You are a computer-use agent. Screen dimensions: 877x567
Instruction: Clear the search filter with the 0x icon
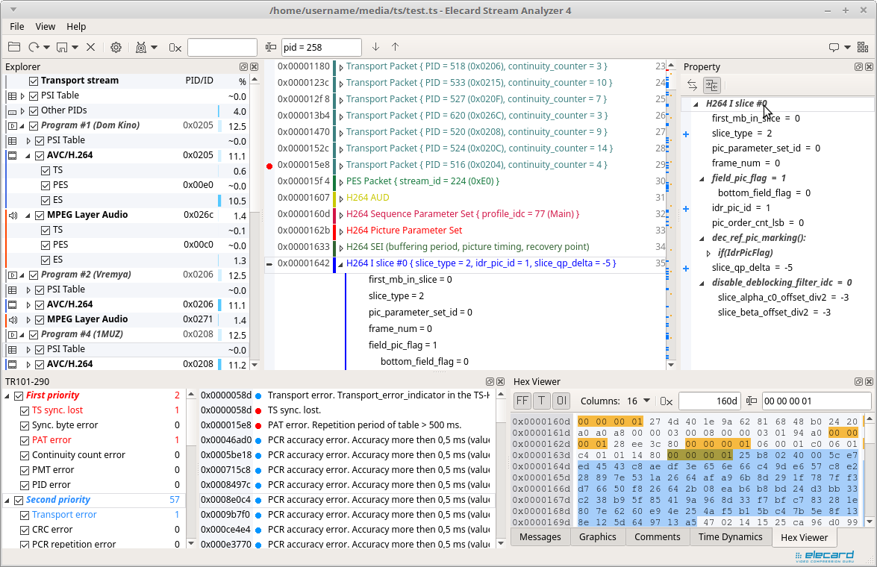tap(175, 47)
